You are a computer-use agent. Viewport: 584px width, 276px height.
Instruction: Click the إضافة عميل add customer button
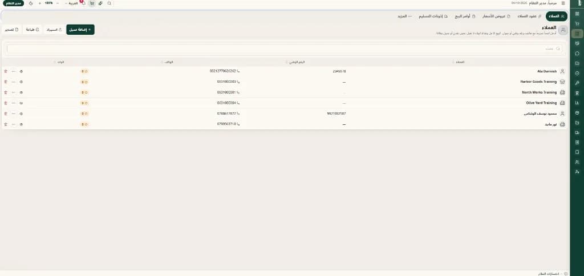point(80,30)
